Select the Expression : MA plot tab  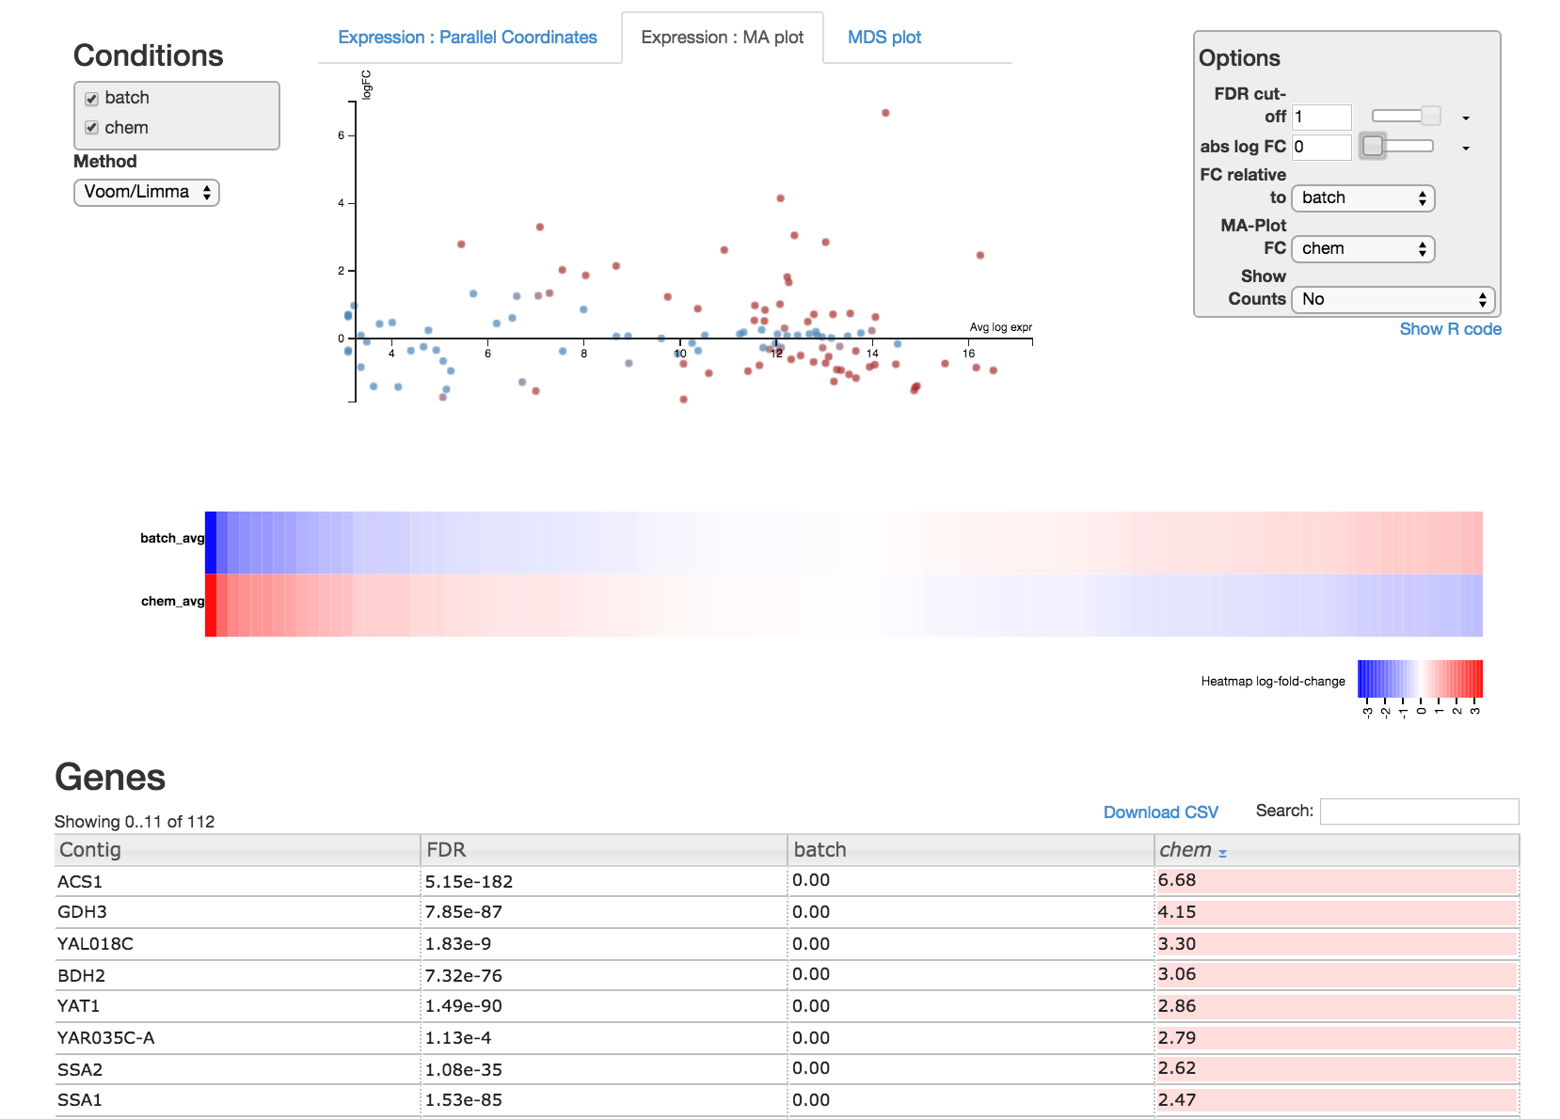click(x=723, y=38)
